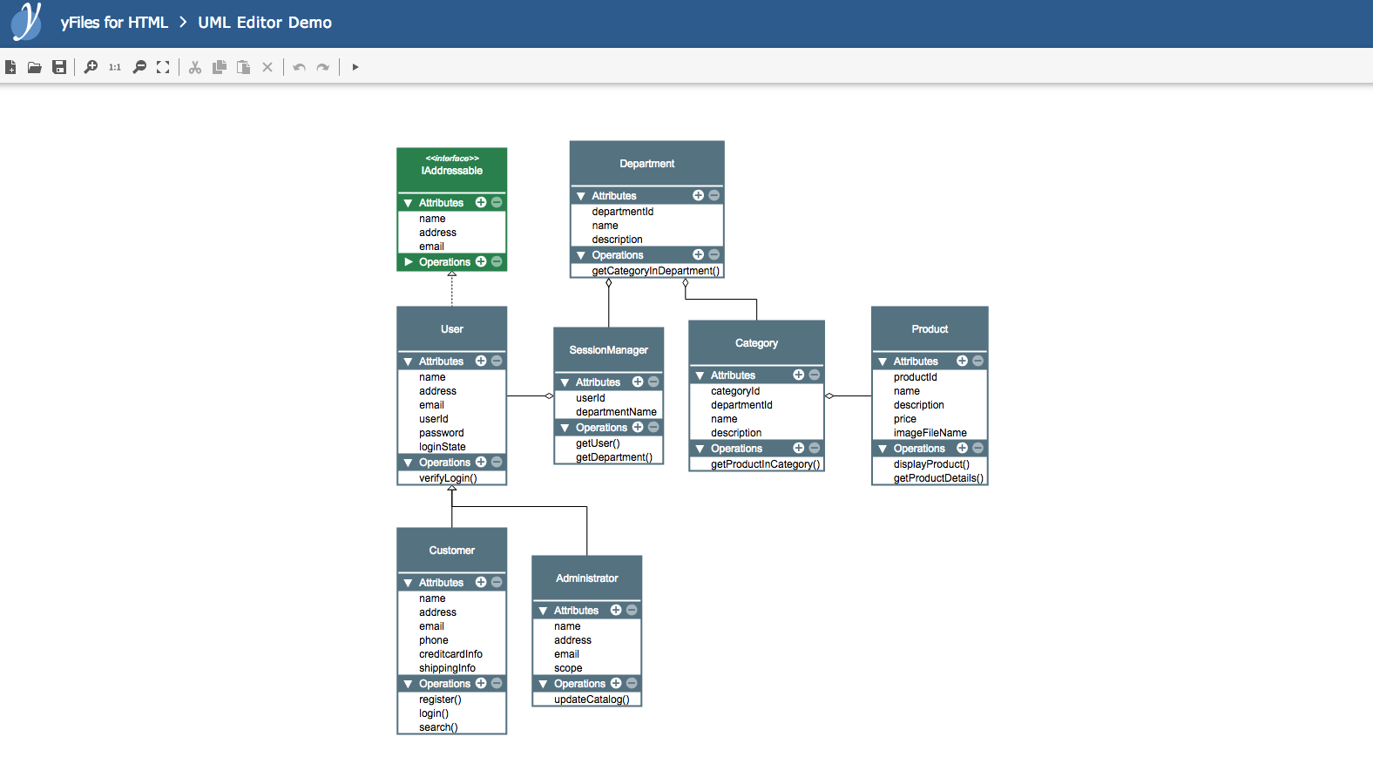This screenshot has height=757, width=1373.
Task: Zoom in using the magnifier plus icon
Action: tap(91, 67)
